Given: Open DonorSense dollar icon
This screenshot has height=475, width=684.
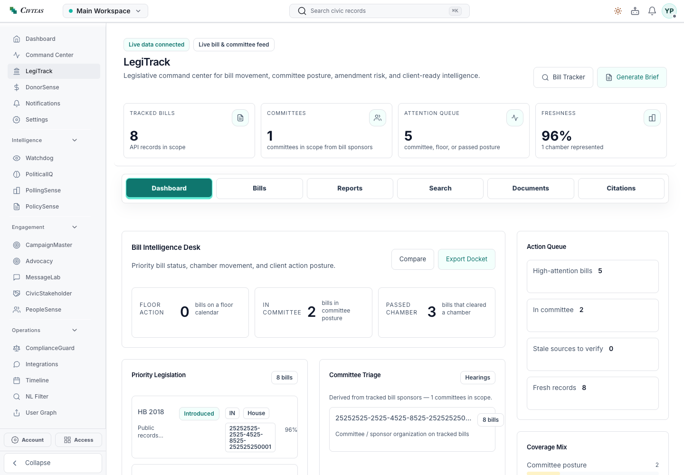Looking at the screenshot, I should tap(17, 87).
